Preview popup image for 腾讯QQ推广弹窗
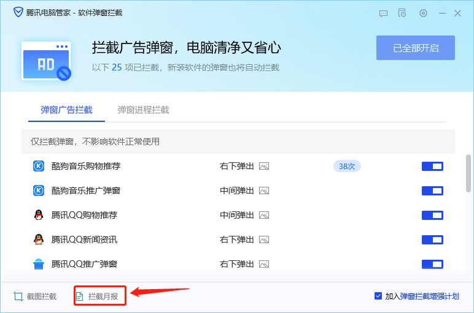Screen dimensions: 474x313 click(264, 264)
